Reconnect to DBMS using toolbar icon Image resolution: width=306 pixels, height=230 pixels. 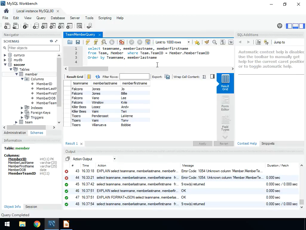pos(89,26)
